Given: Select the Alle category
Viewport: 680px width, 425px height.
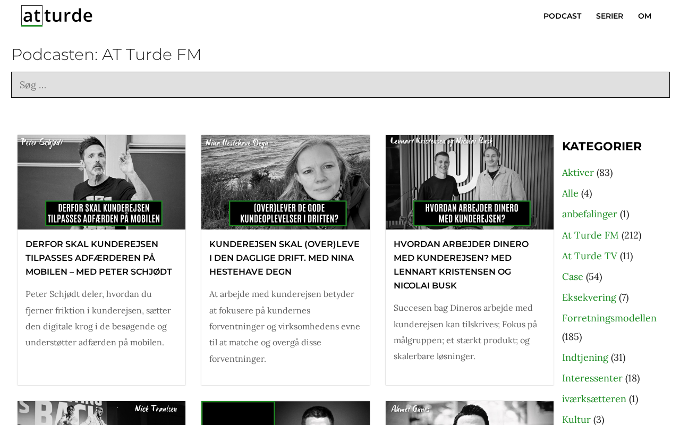Looking at the screenshot, I should tap(570, 193).
